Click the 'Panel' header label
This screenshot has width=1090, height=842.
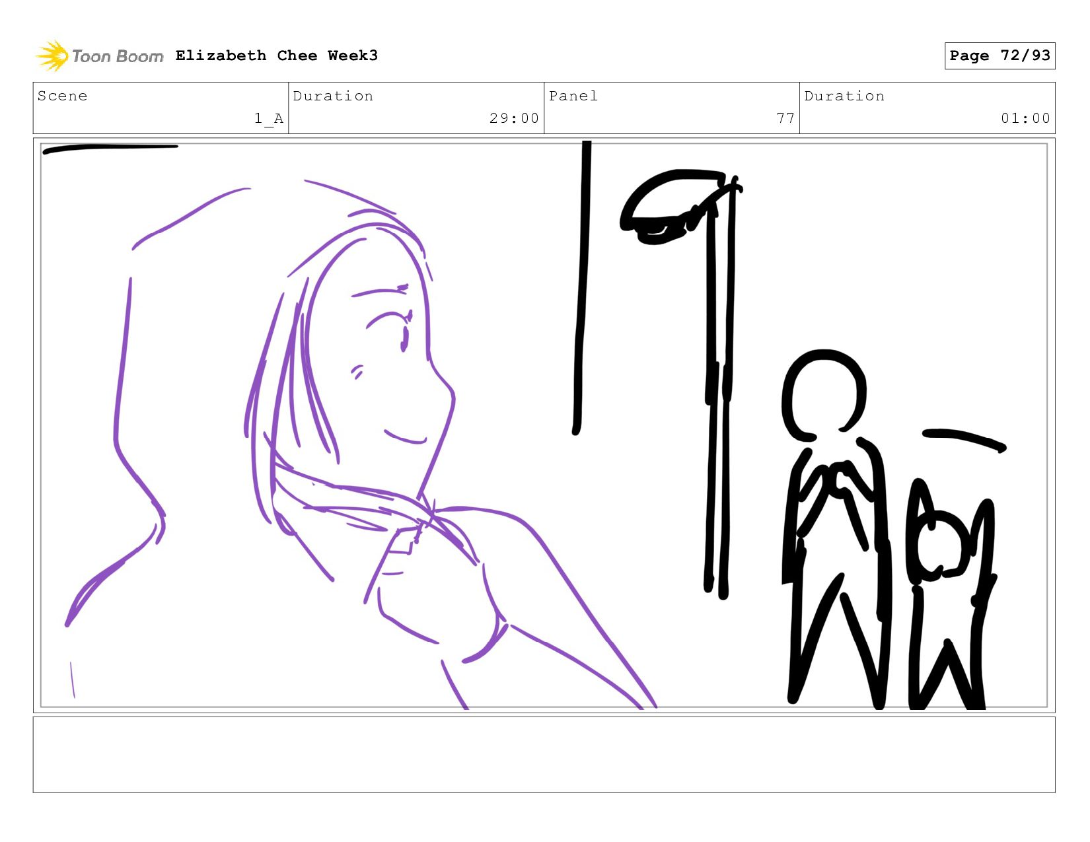[573, 96]
